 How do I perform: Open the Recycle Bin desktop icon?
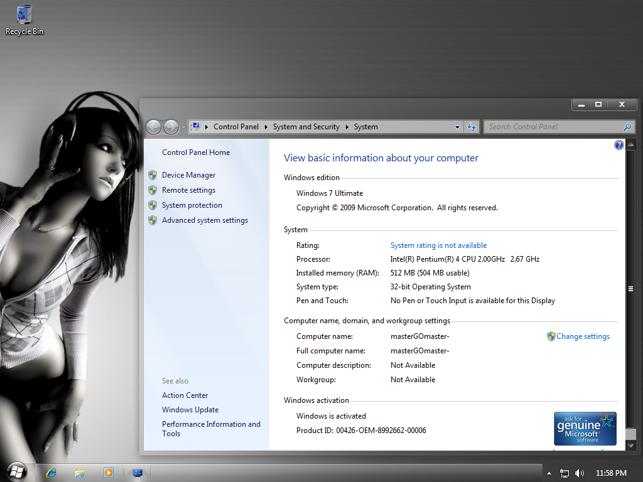coord(24,21)
